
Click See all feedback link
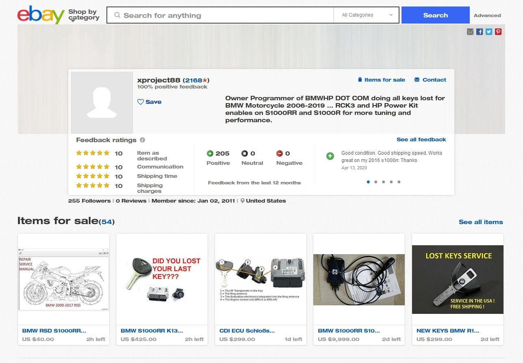421,139
